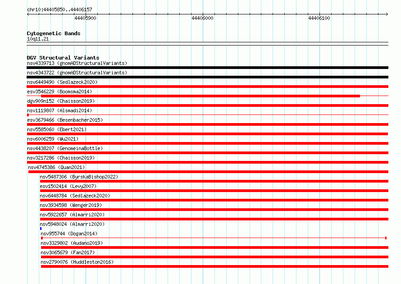
Task: Click the black bar under nsv4343722
Action: pos(207,77)
